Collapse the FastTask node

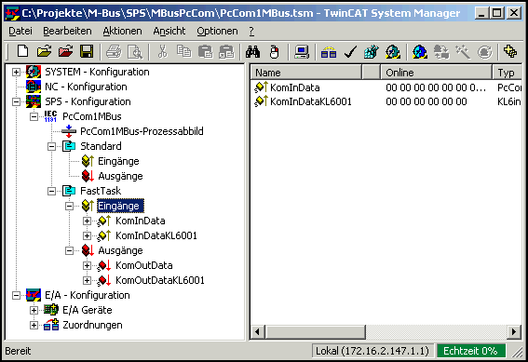(51, 191)
